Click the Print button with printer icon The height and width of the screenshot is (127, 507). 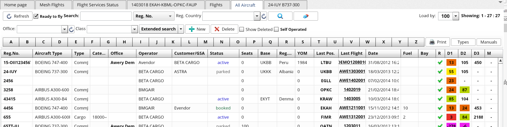pyautogui.click(x=437, y=42)
